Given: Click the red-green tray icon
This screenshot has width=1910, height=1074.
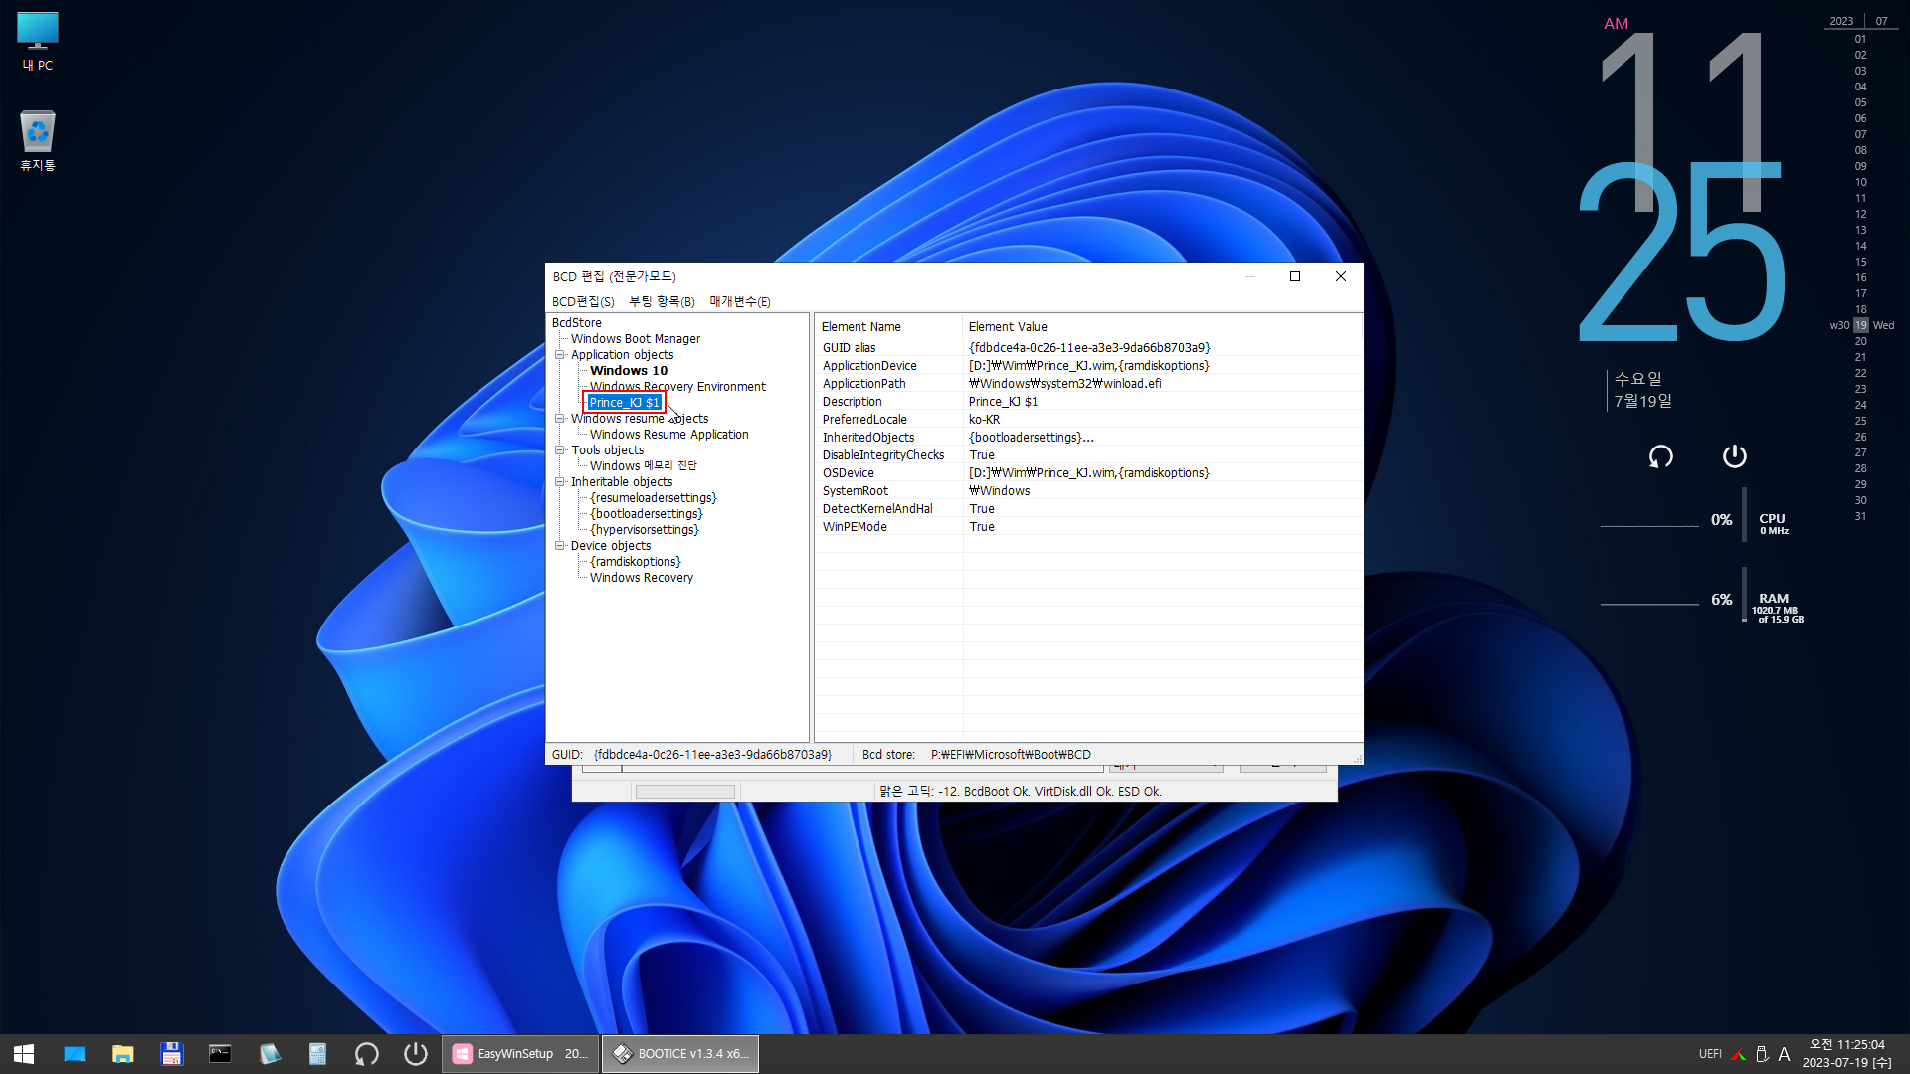Looking at the screenshot, I should [1738, 1054].
